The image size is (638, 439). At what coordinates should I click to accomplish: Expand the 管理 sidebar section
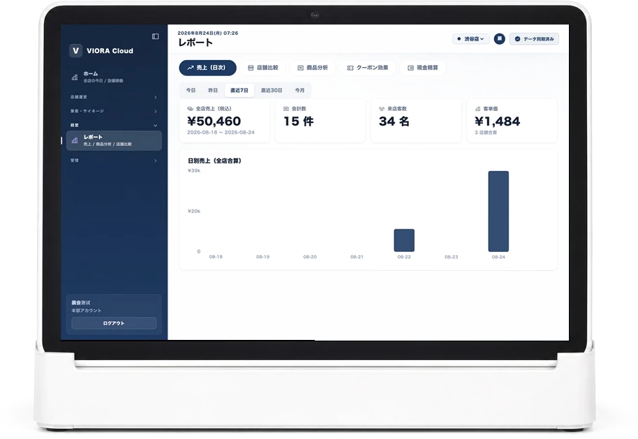point(114,161)
